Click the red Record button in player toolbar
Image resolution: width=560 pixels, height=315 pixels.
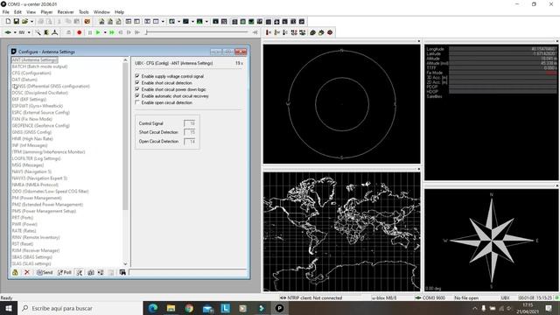80,32
